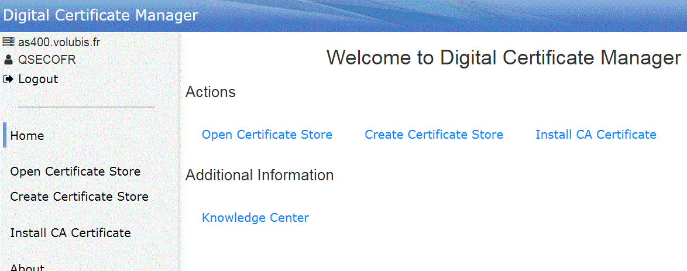687x271 pixels.
Task: Click the as400.volubis.fr host name
Action: coord(59,43)
